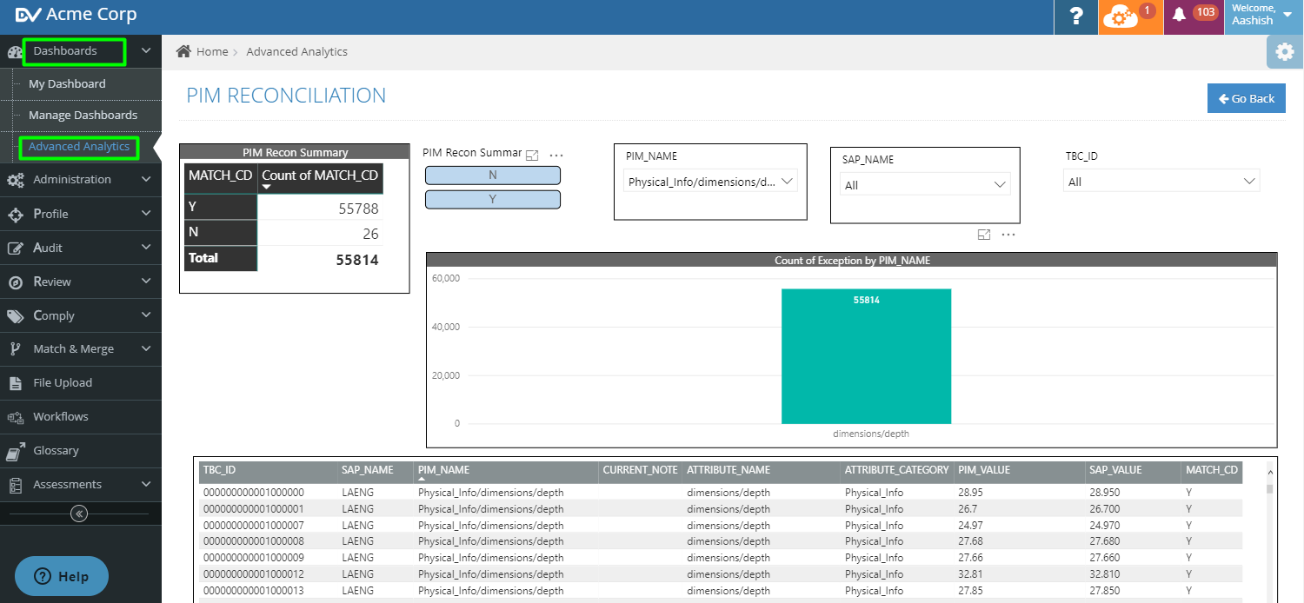
Task: Click the Total row label
Action: pos(203,258)
